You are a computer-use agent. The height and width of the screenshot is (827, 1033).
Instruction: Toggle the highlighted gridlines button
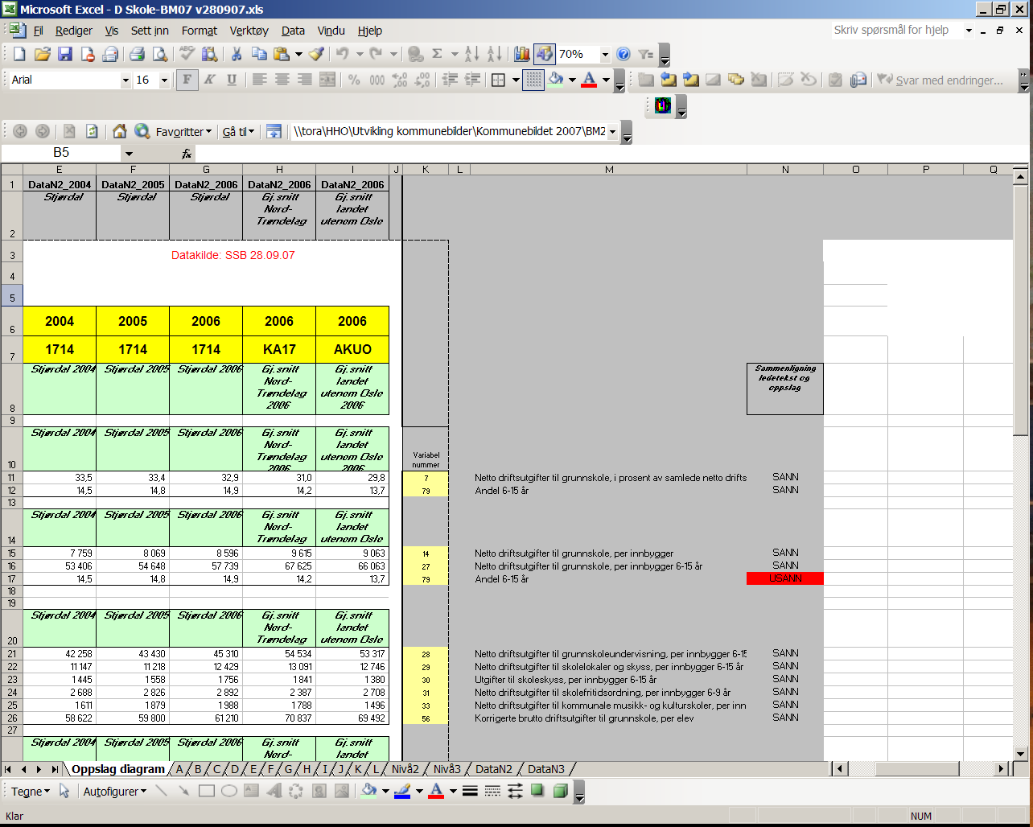point(533,80)
